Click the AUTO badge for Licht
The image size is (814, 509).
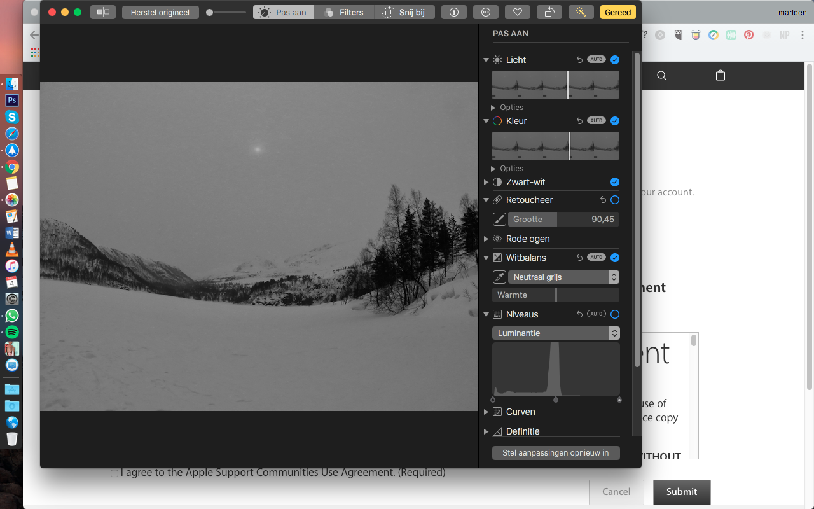pyautogui.click(x=597, y=60)
